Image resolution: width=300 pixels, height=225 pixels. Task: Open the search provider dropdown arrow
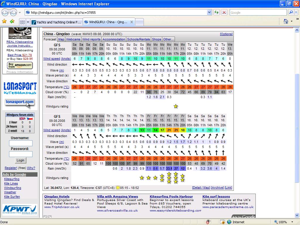[x=296, y=12]
